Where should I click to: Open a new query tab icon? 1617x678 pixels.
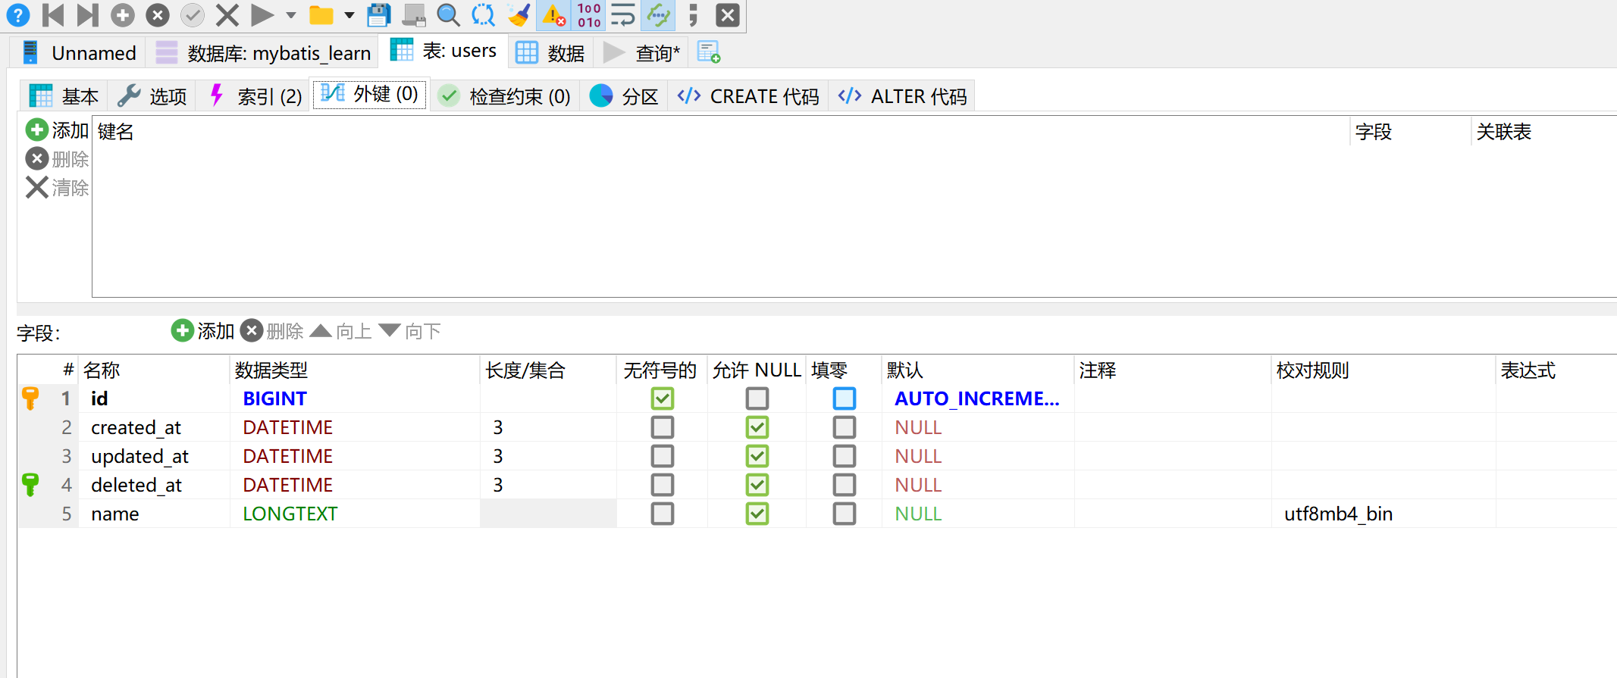(x=708, y=52)
